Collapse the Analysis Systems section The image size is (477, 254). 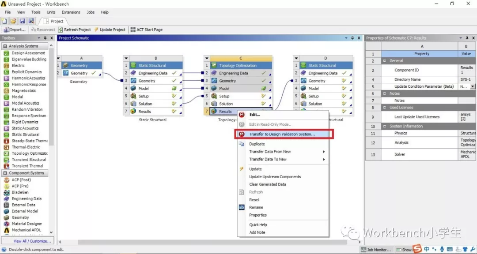tap(5, 46)
